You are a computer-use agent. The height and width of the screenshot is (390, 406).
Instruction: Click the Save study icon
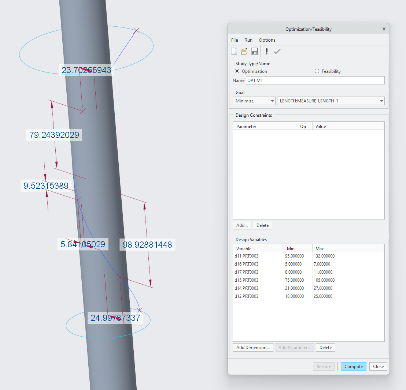pyautogui.click(x=255, y=51)
